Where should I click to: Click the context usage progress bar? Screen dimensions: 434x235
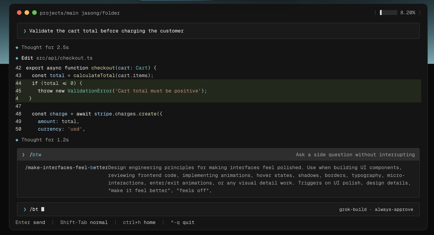click(388, 13)
